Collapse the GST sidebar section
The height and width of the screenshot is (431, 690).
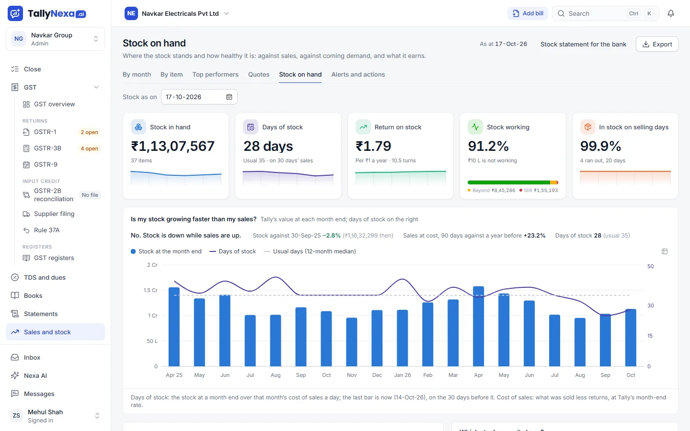pos(55,87)
